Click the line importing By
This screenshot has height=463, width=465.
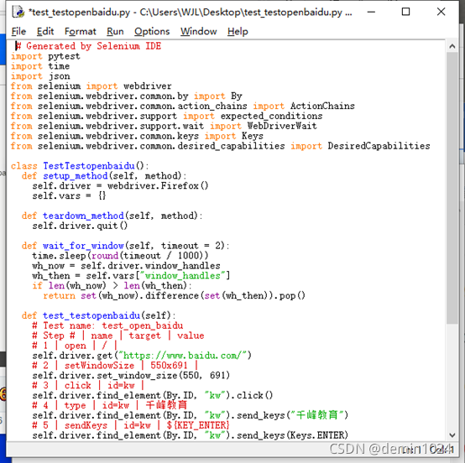click(x=127, y=96)
